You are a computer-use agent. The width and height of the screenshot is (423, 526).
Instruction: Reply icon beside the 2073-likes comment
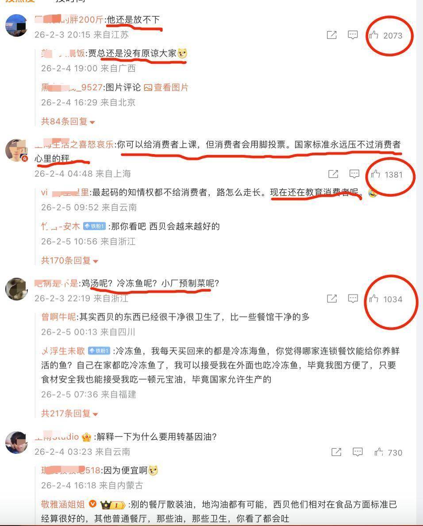(353, 35)
